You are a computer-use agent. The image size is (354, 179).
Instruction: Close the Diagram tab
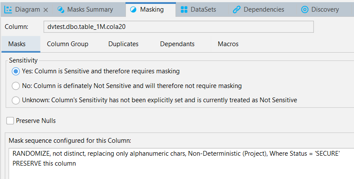[46, 10]
